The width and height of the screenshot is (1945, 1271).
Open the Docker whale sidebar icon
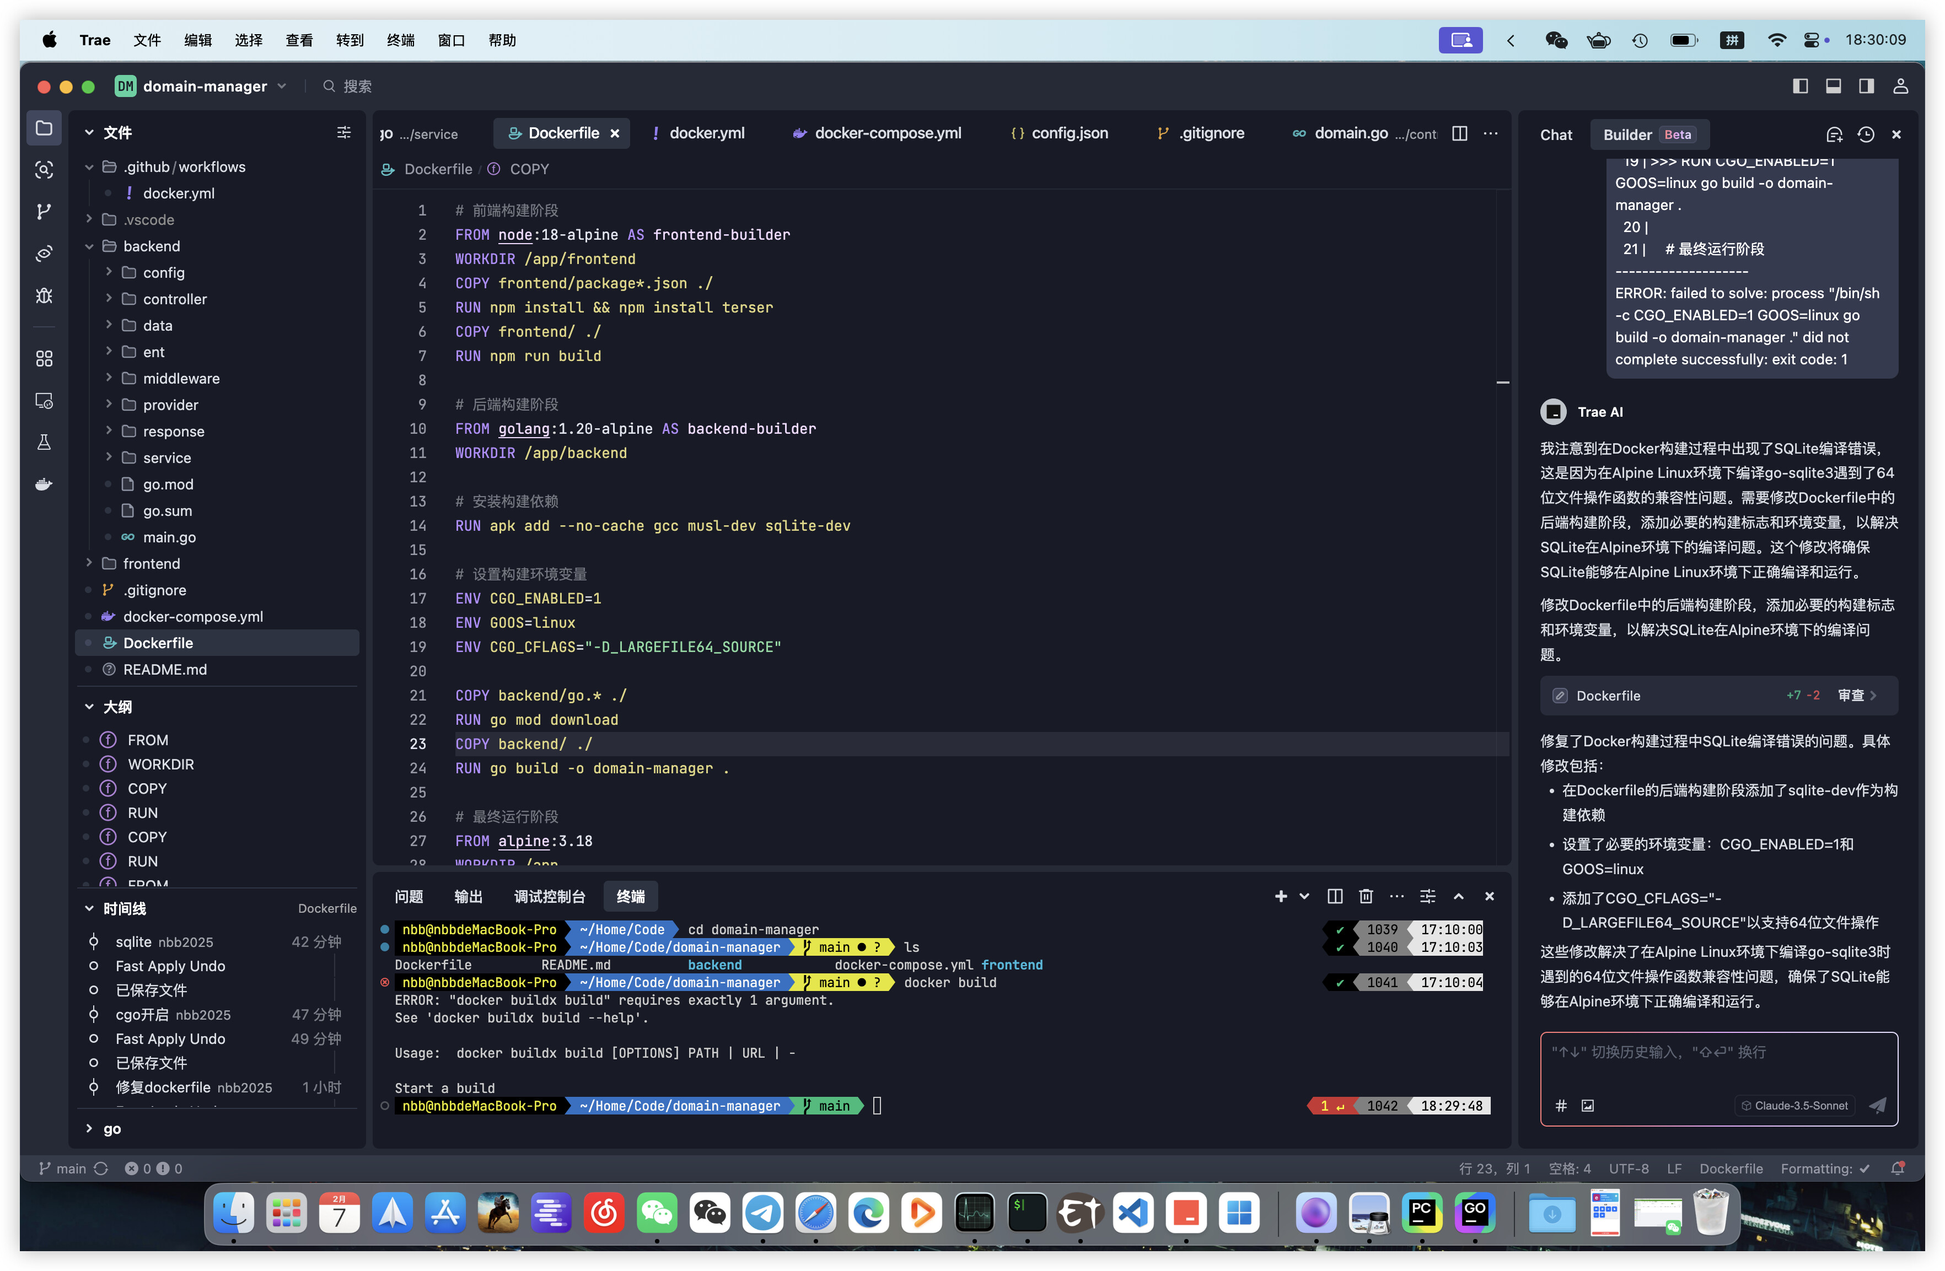point(44,484)
